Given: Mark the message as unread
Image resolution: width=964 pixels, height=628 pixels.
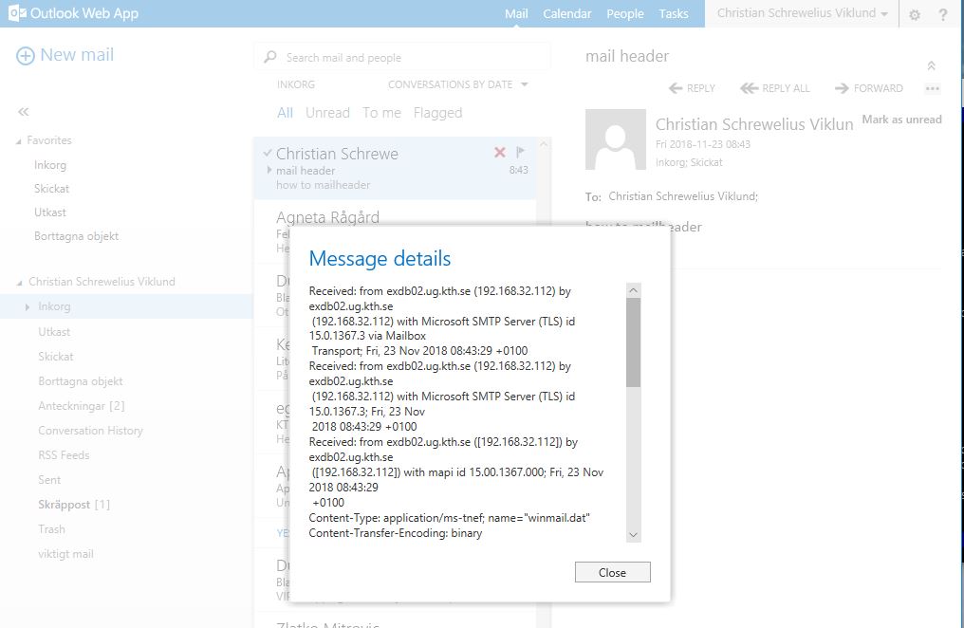Looking at the screenshot, I should [x=900, y=120].
